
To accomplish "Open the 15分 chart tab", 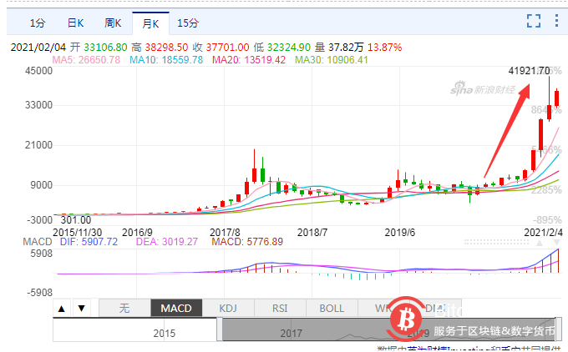I will tap(189, 23).
